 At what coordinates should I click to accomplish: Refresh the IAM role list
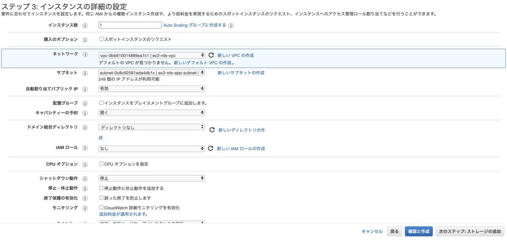(211, 148)
